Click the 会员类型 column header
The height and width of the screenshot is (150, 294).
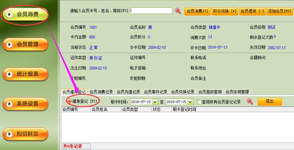[137, 109]
